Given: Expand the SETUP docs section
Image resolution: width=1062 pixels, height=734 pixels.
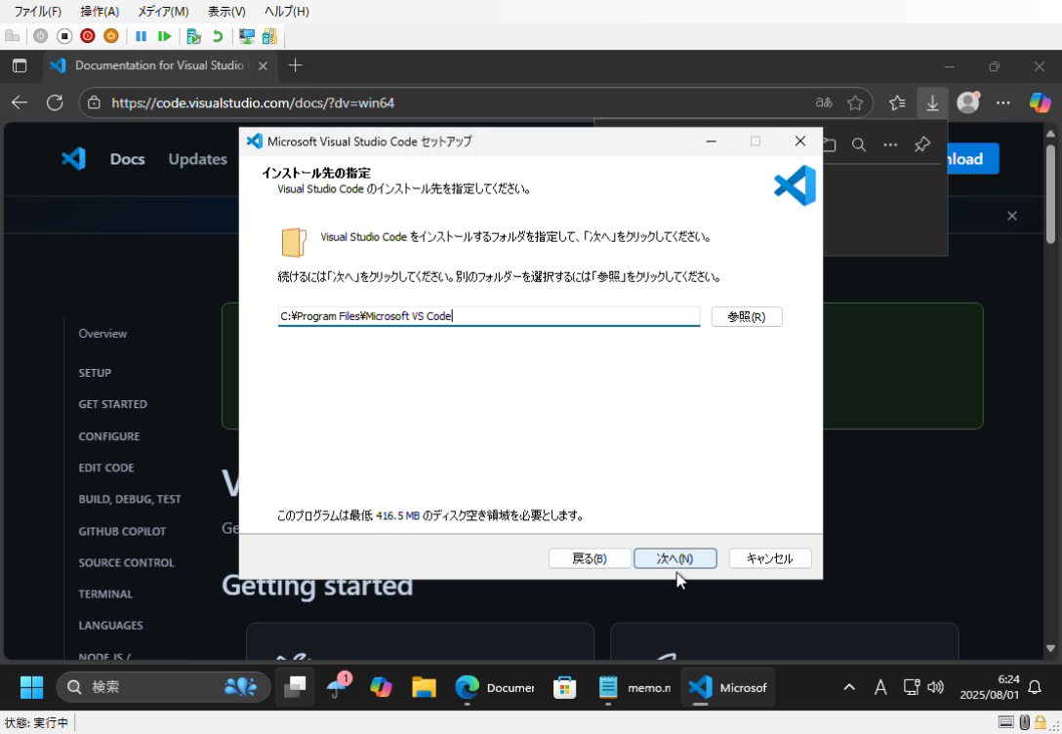Looking at the screenshot, I should (x=95, y=373).
